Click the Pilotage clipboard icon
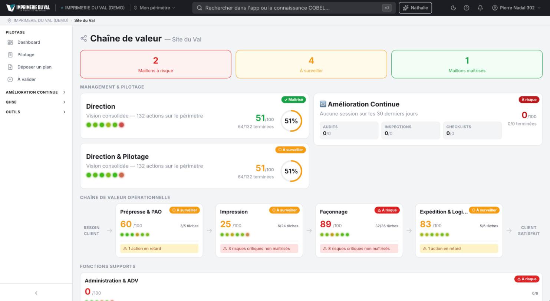Screen dimensions: 550x301 tap(10, 54)
